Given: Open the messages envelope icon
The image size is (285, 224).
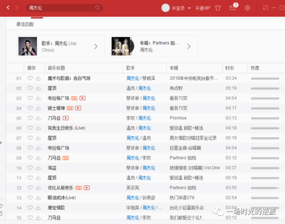Looking at the screenshot, I should point(233,7).
